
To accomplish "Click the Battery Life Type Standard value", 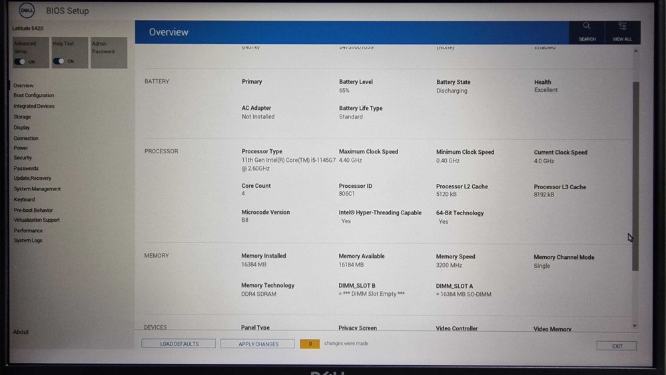I will (351, 117).
